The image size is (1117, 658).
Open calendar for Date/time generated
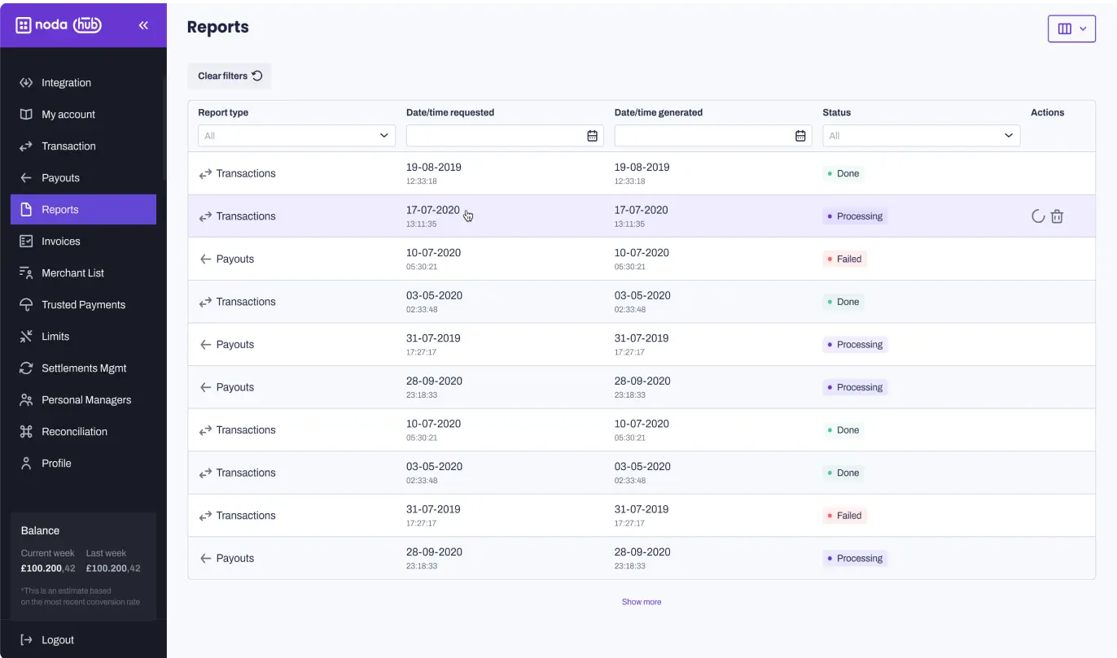tap(800, 136)
